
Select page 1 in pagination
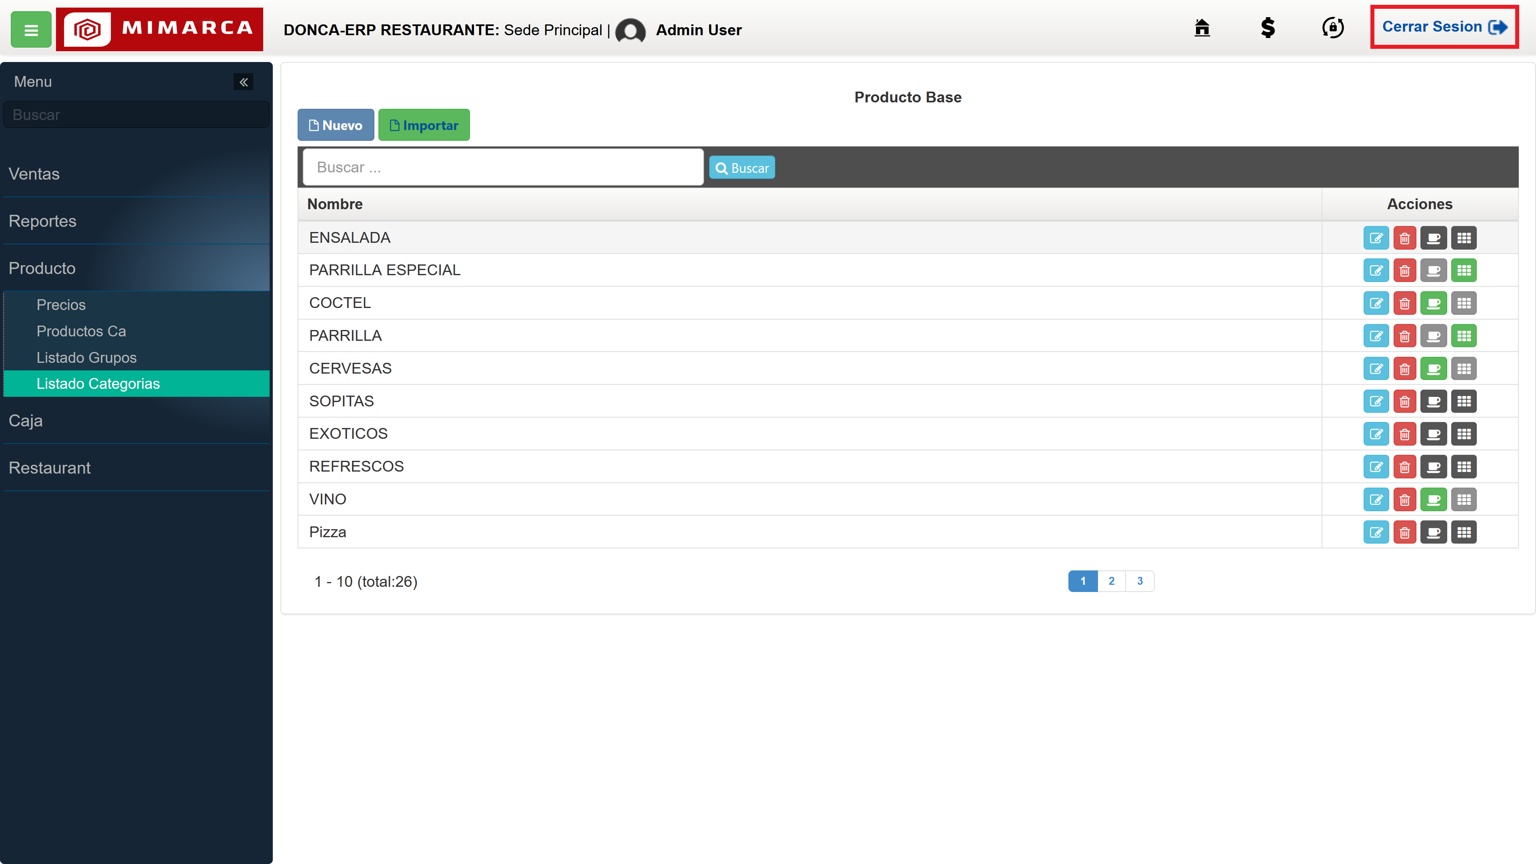click(1083, 581)
